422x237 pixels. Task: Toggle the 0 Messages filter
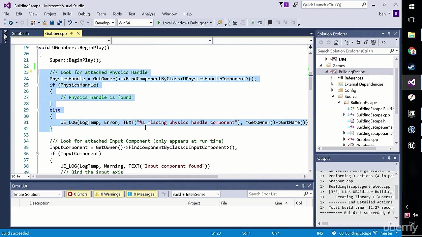(x=141, y=194)
